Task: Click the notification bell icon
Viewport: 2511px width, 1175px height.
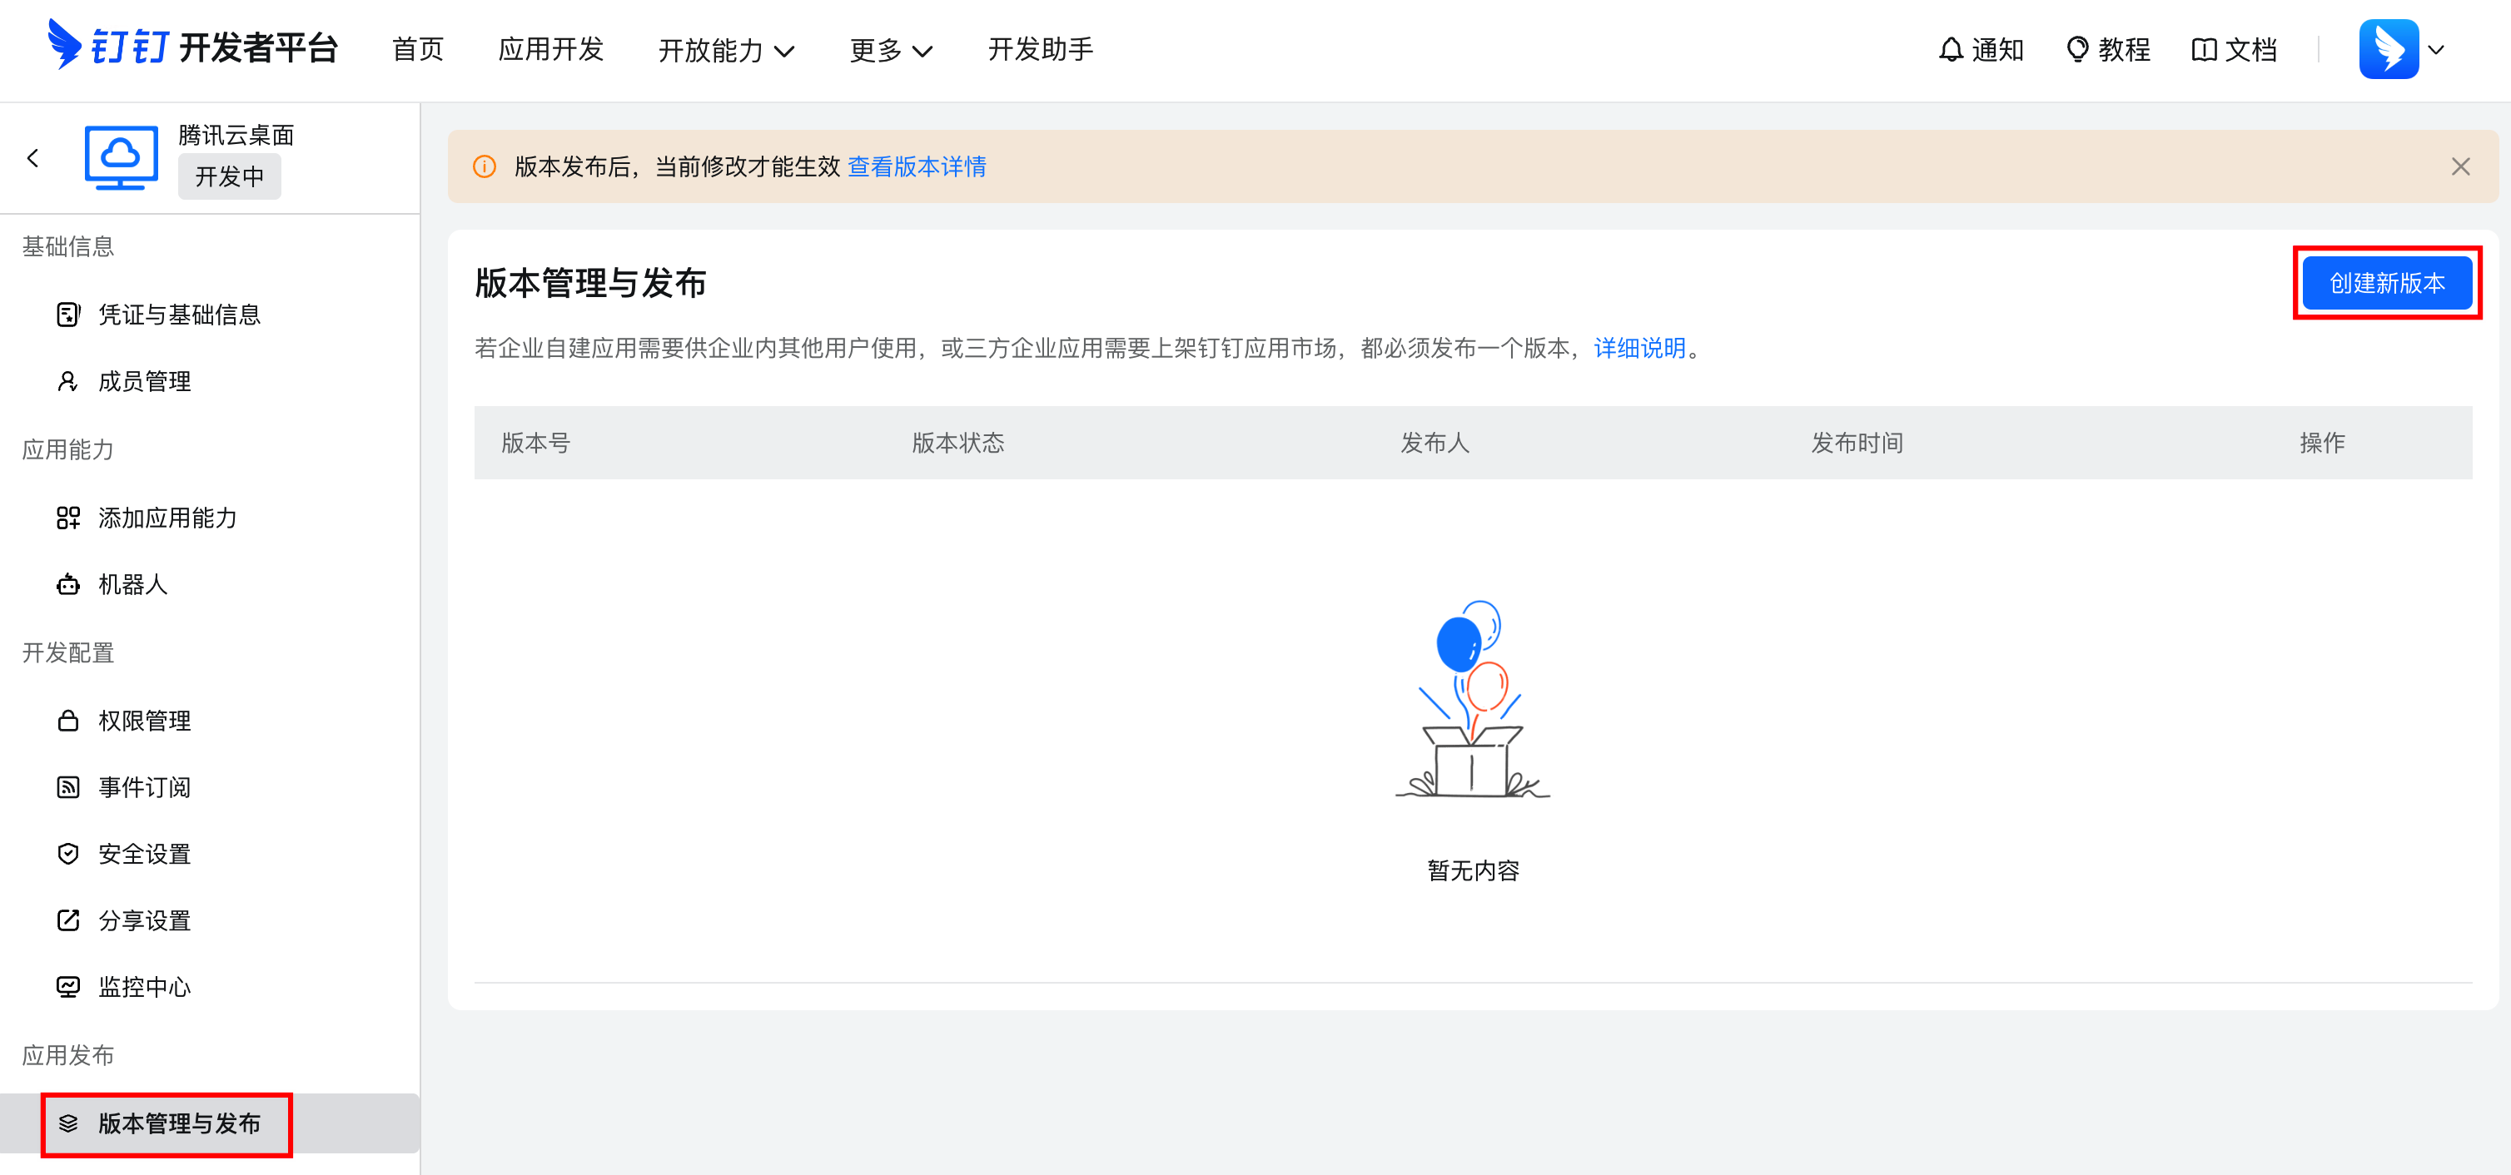Action: 1950,49
